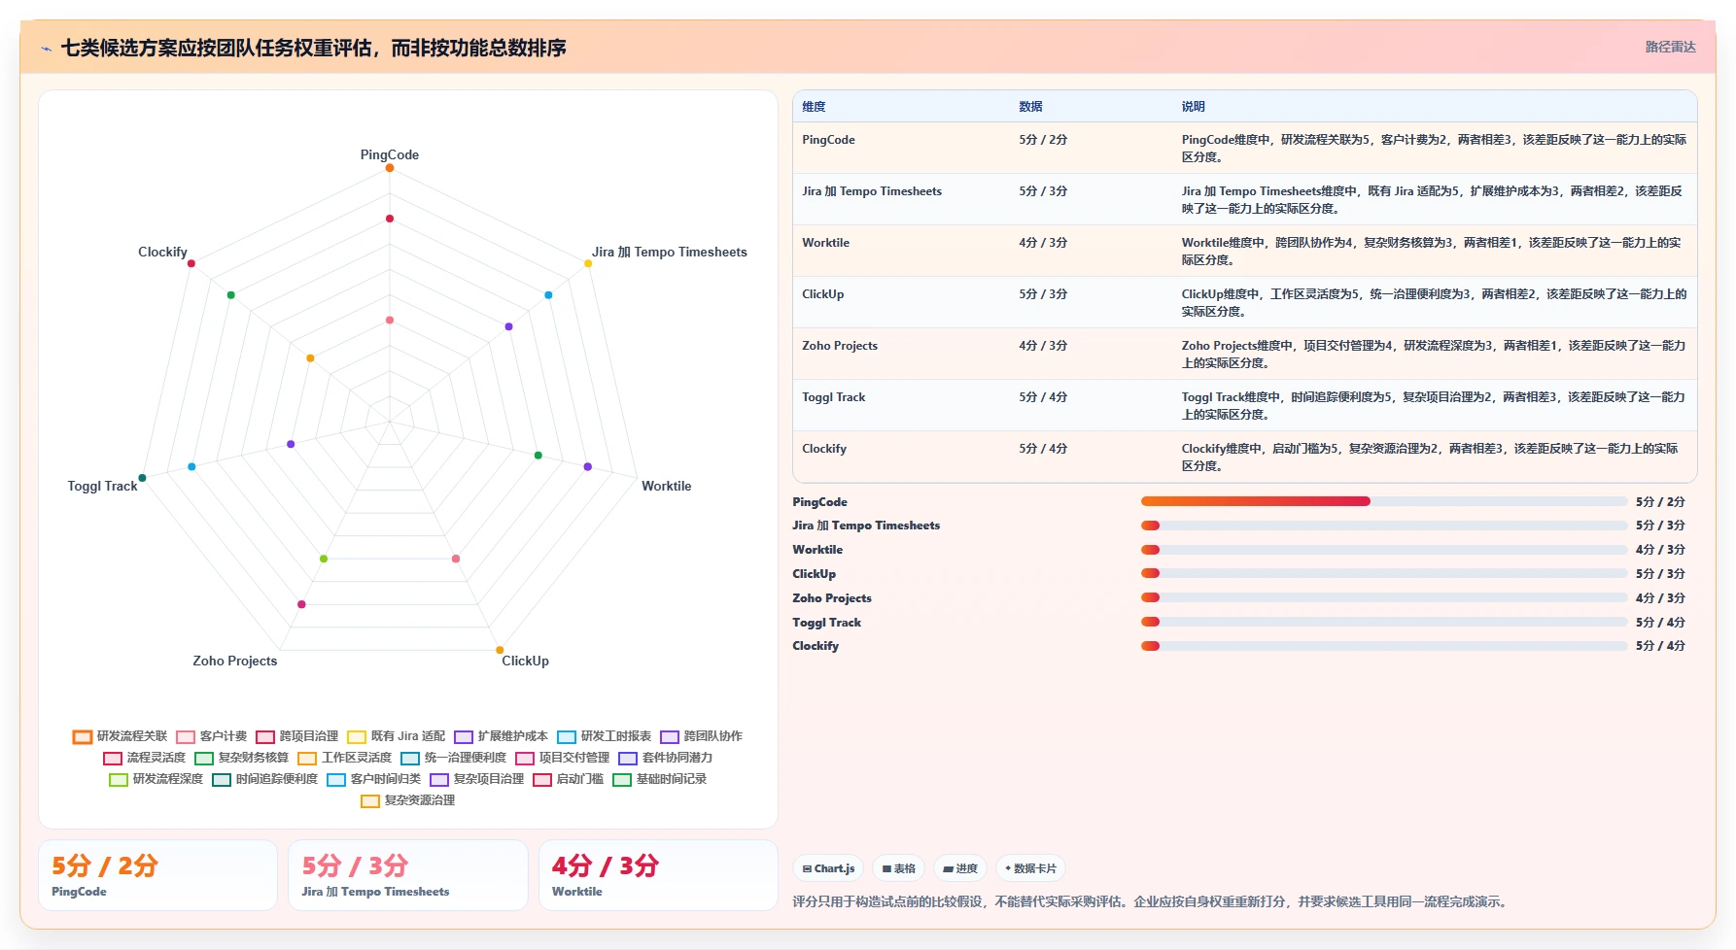Click the Zoho Projects progress value 4分 / 3分
The width and height of the screenshot is (1736, 950).
pos(1660,598)
